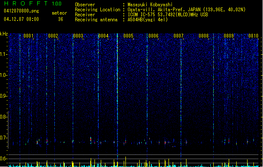Click the 0804 time marker
263x167 pixels.
(x=103, y=36)
